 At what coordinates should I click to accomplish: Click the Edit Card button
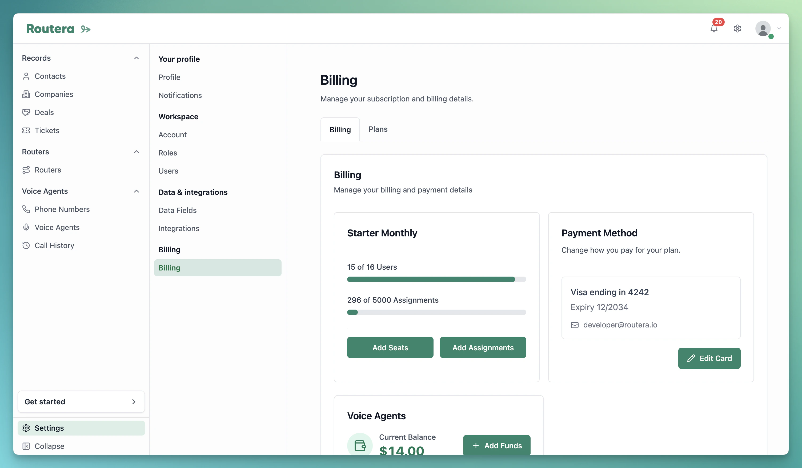(709, 358)
